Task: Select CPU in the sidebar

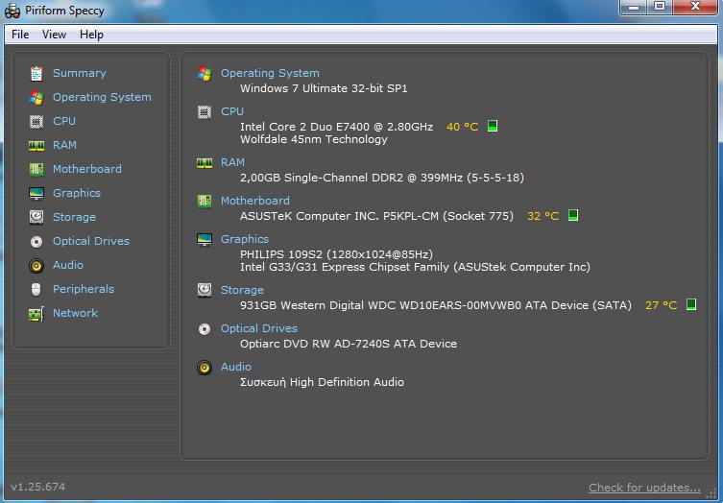Action: 64,121
